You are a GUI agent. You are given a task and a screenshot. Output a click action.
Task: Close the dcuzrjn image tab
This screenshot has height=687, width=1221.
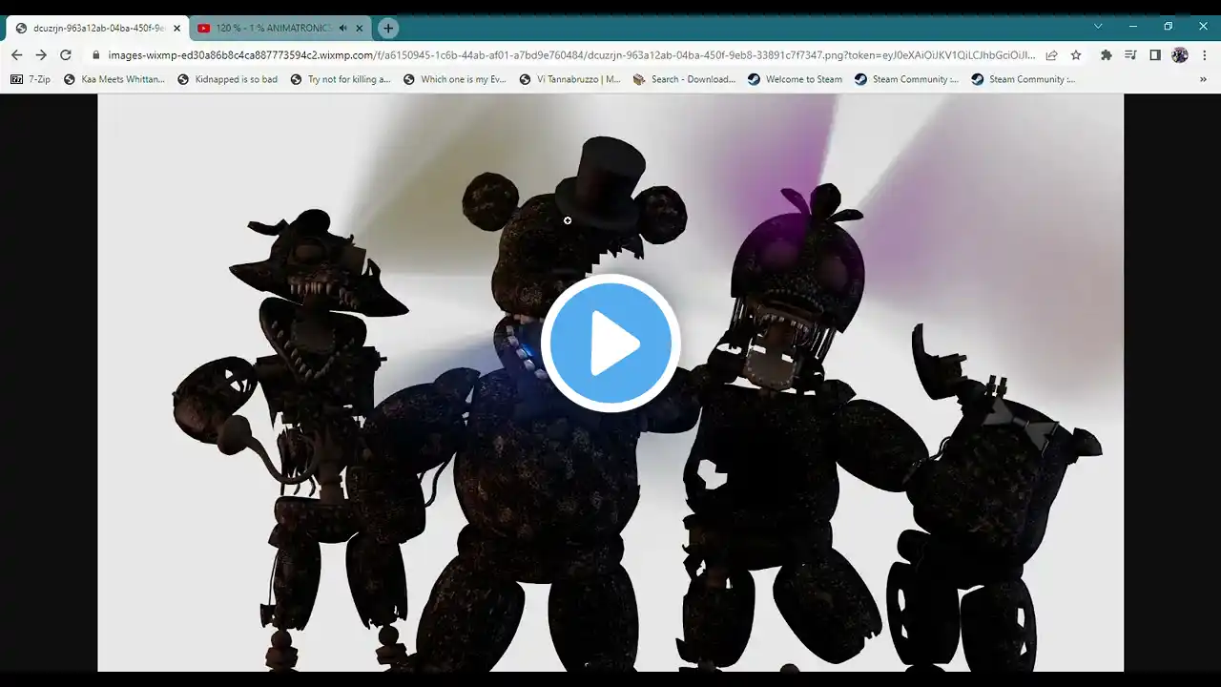[176, 28]
